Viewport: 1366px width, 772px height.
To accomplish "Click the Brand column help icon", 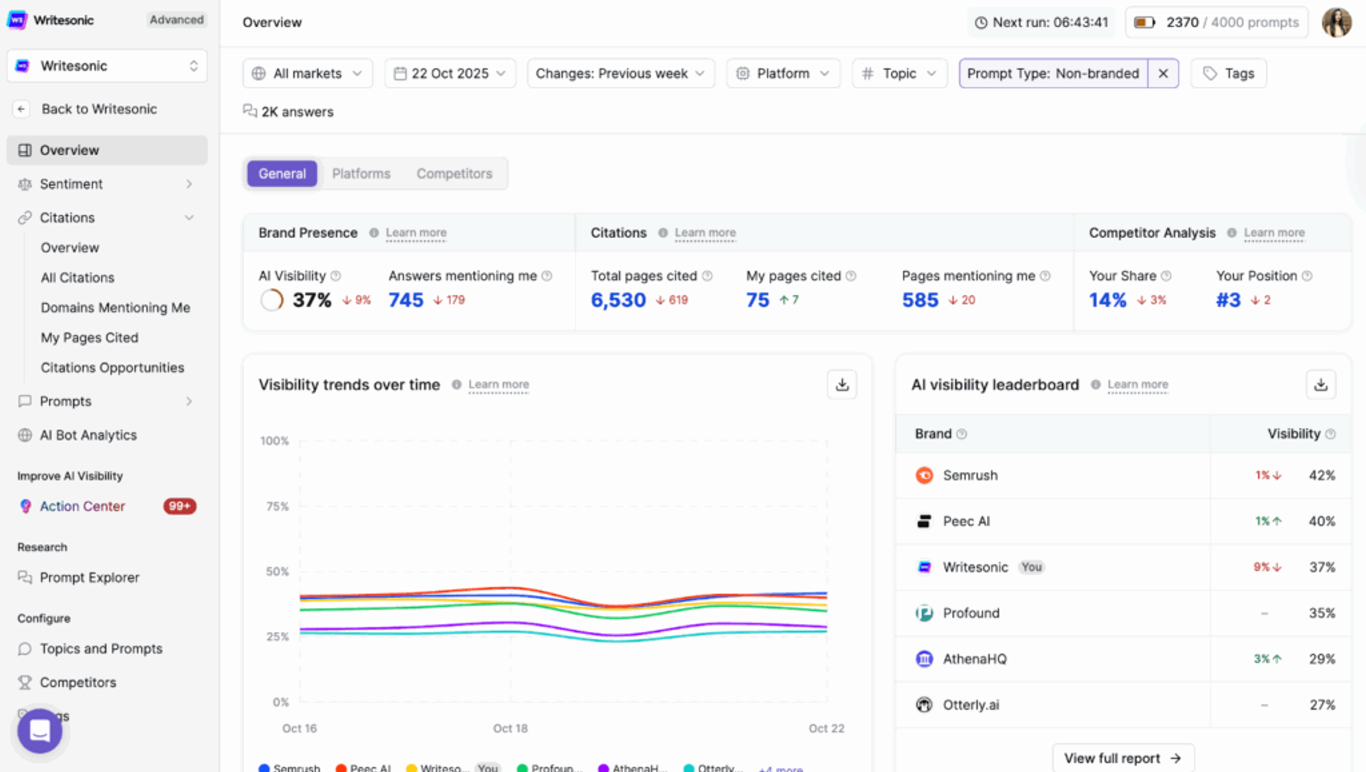I will pyautogui.click(x=962, y=434).
